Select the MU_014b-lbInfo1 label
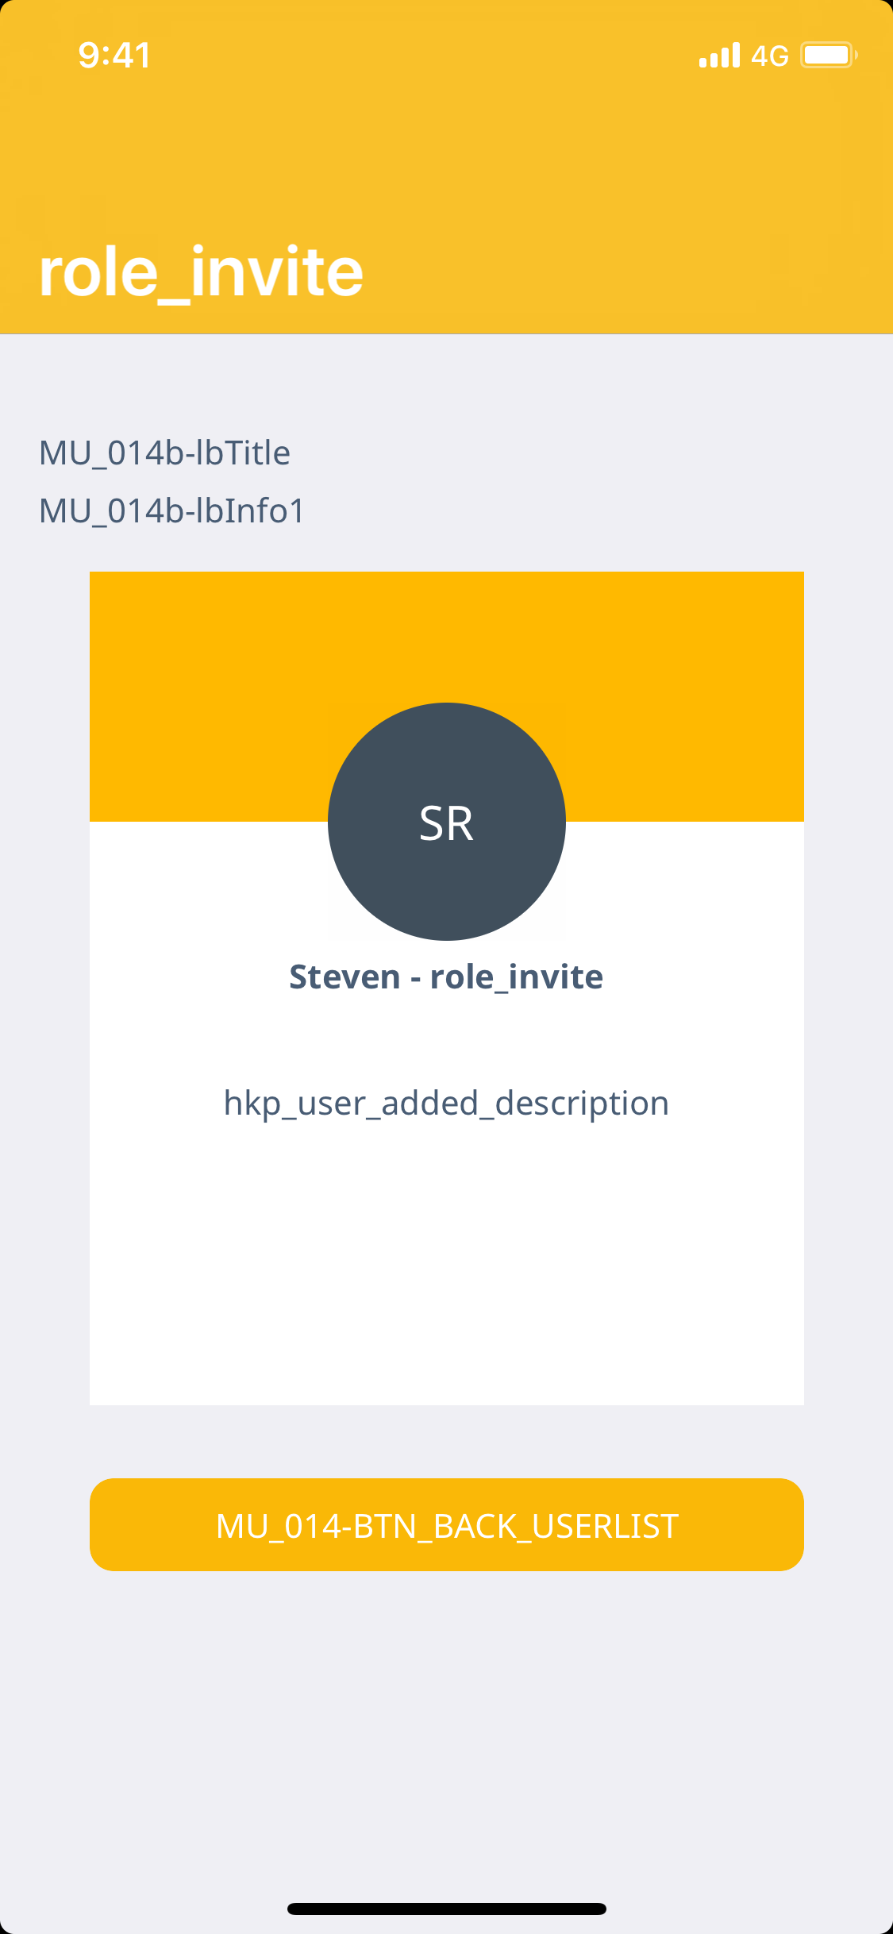Viewport: 893px width, 1934px height. click(x=171, y=511)
